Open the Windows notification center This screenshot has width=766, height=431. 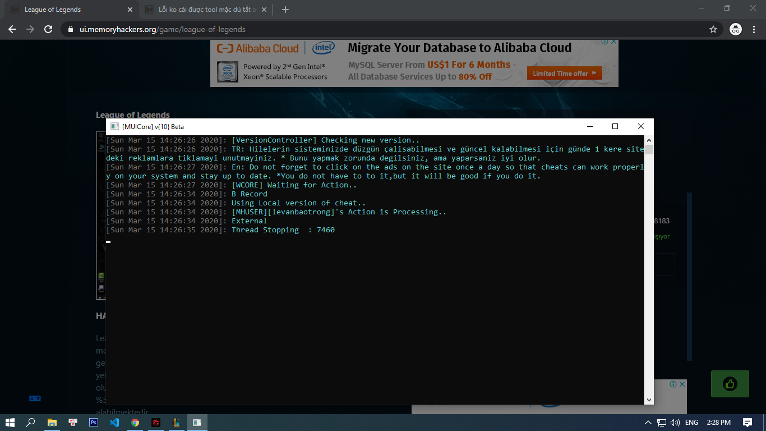pyautogui.click(x=747, y=422)
